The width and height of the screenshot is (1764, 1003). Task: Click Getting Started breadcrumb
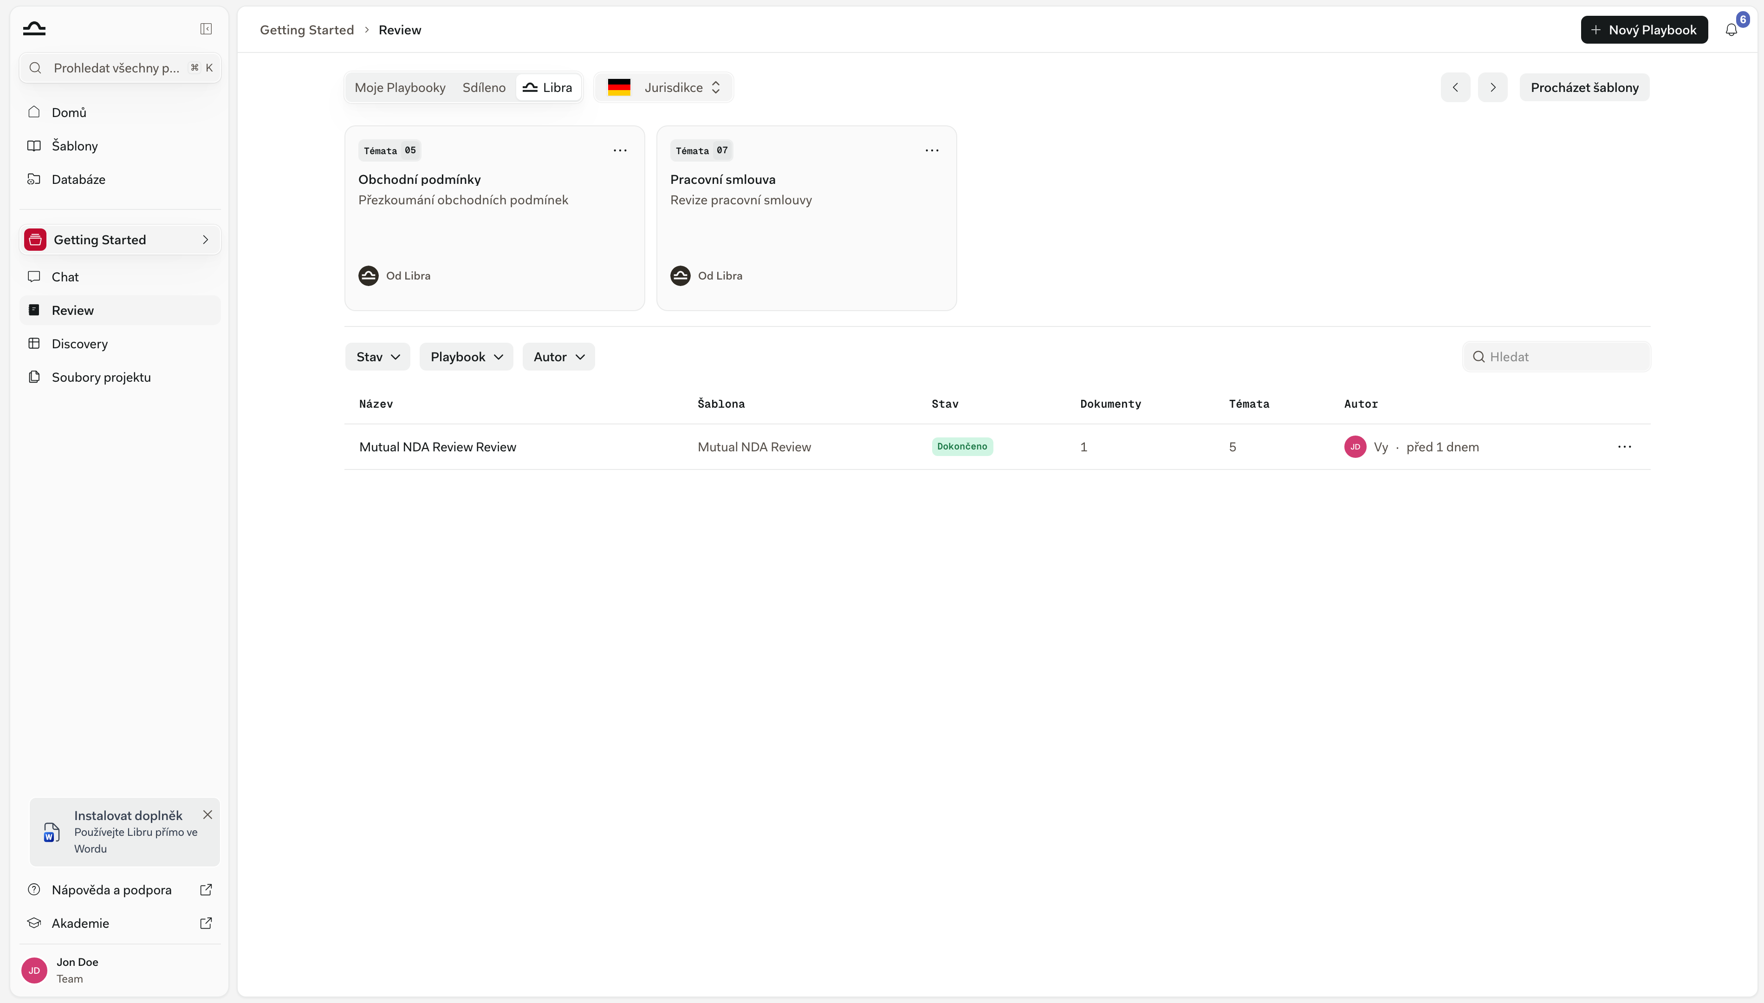coord(306,30)
